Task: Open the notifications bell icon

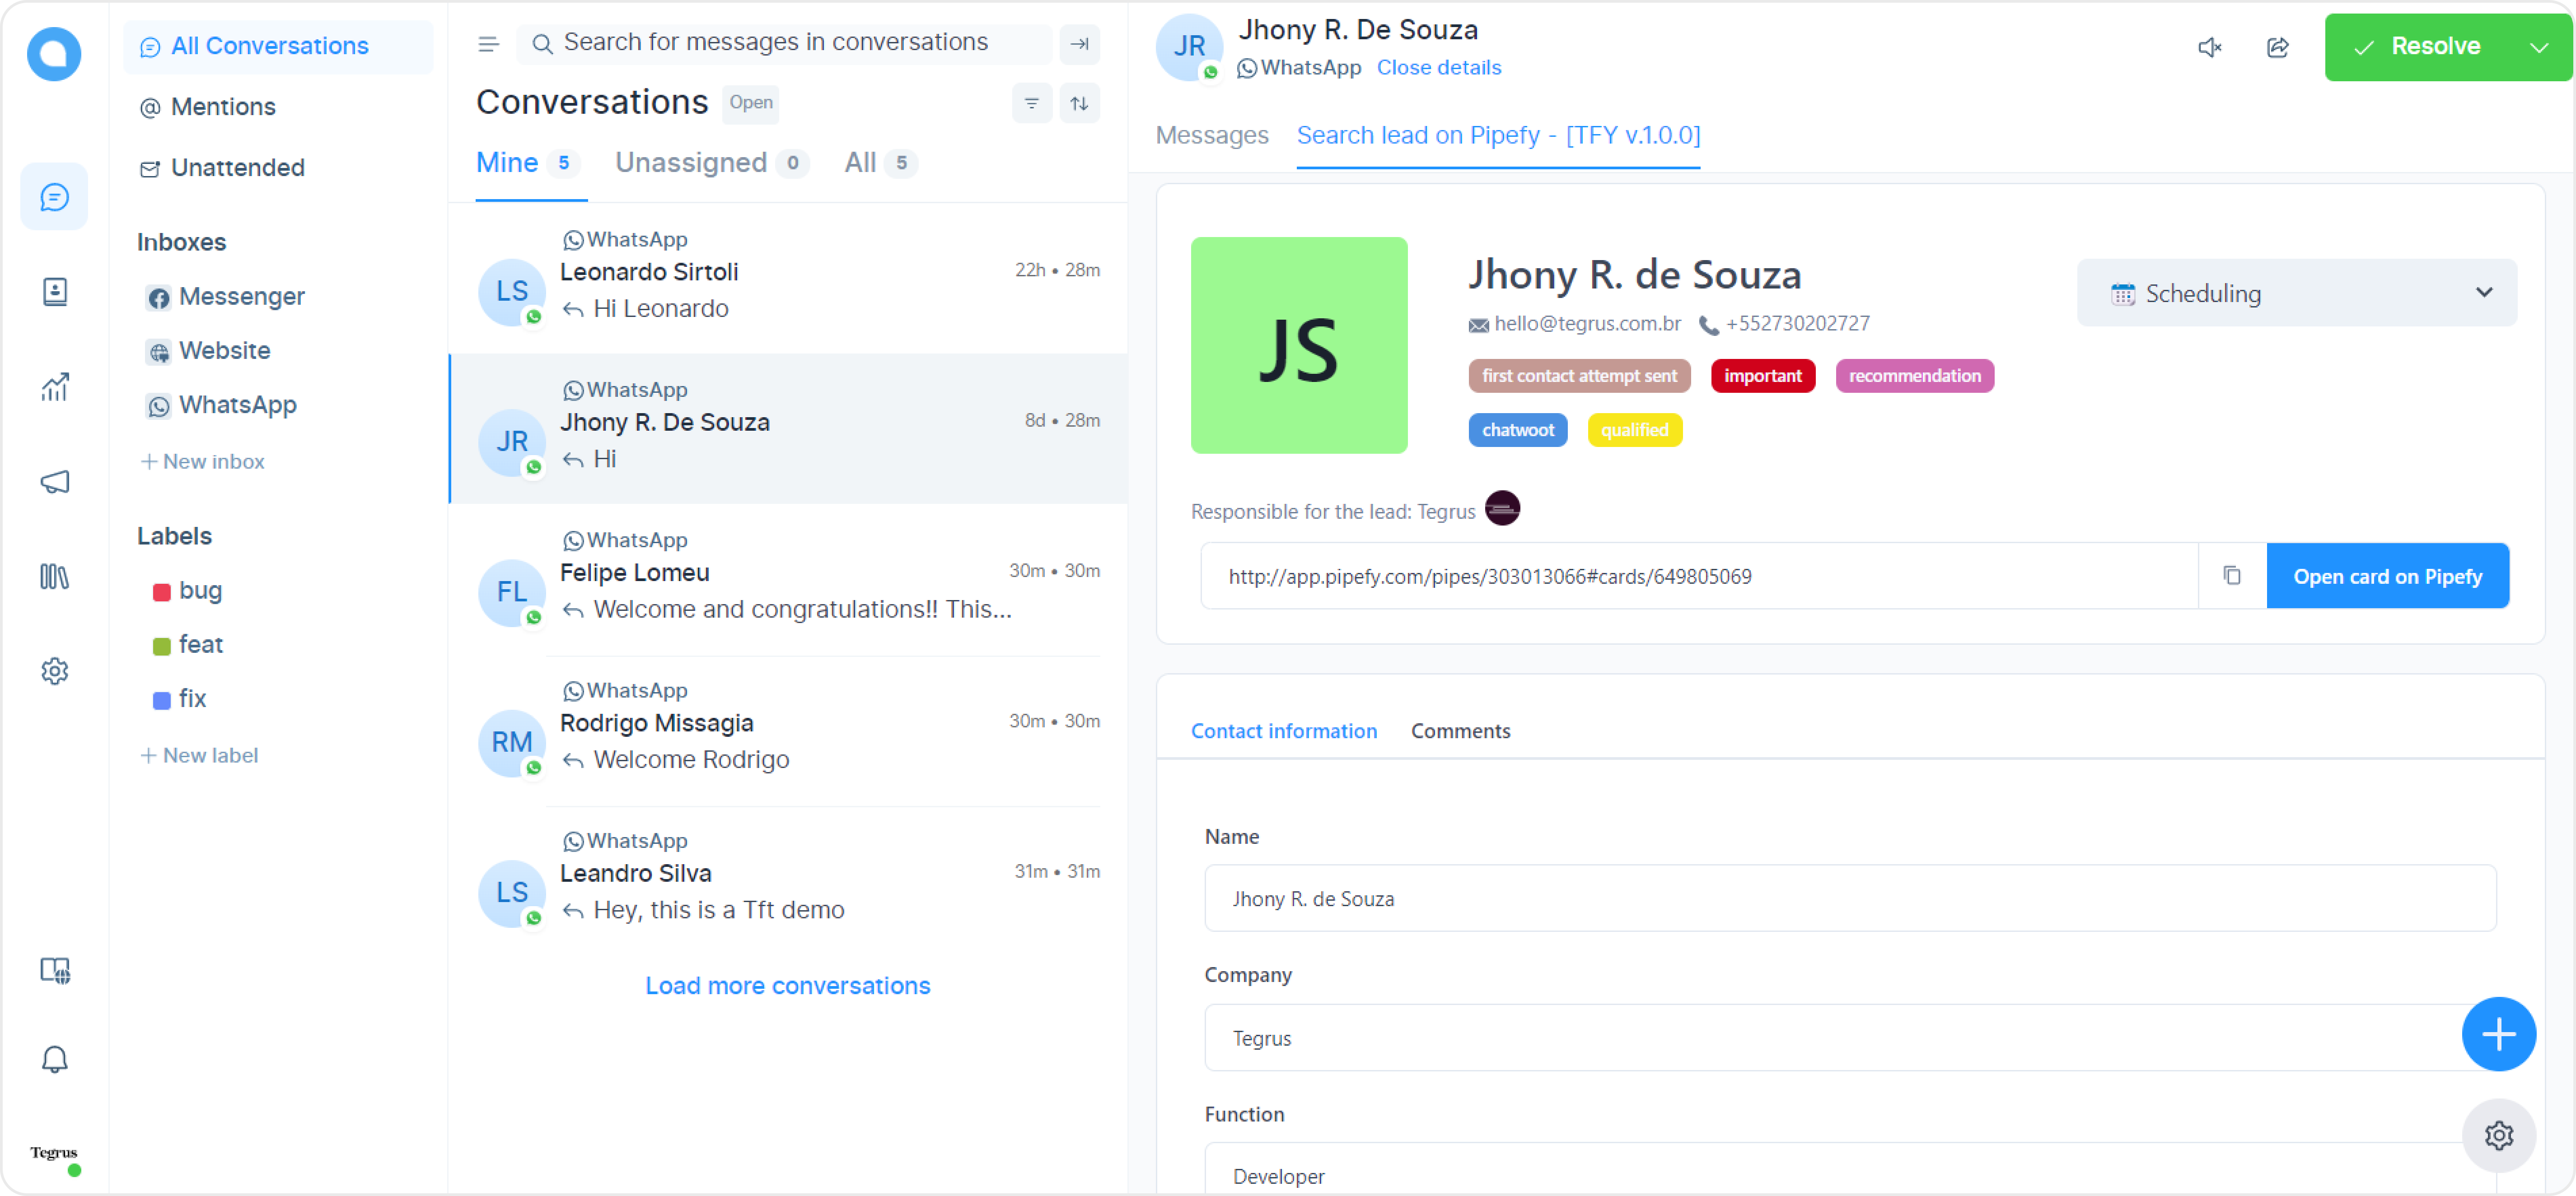Action: [x=54, y=1059]
